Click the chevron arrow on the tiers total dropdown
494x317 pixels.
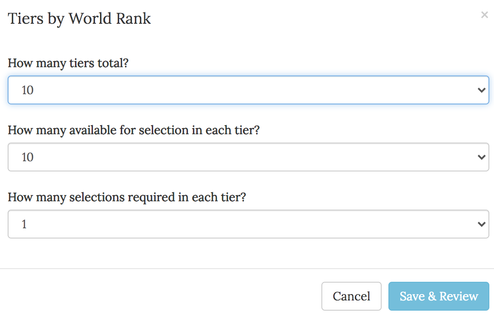tap(481, 90)
